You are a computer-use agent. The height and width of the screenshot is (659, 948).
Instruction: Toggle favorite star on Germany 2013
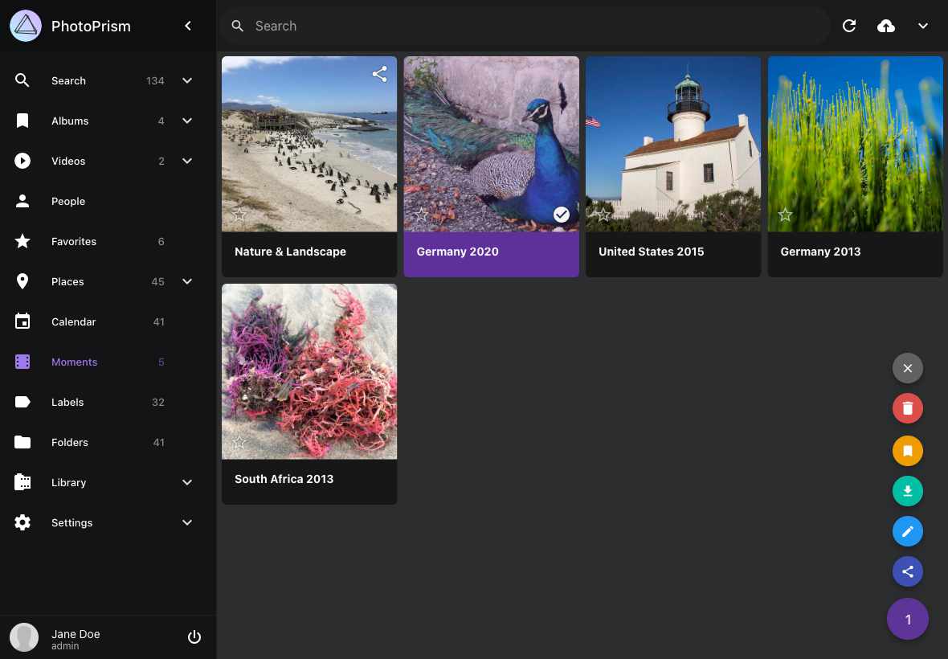pos(786,214)
